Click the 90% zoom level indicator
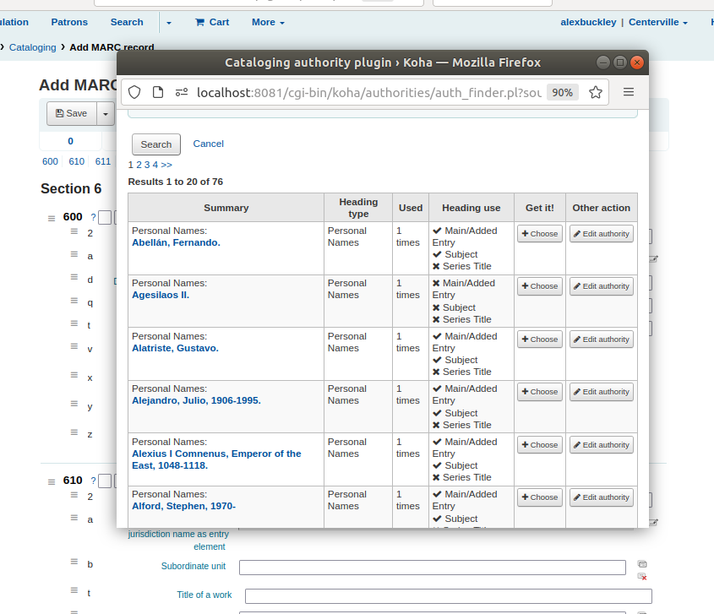Viewport: 714px width, 614px height. pos(563,92)
